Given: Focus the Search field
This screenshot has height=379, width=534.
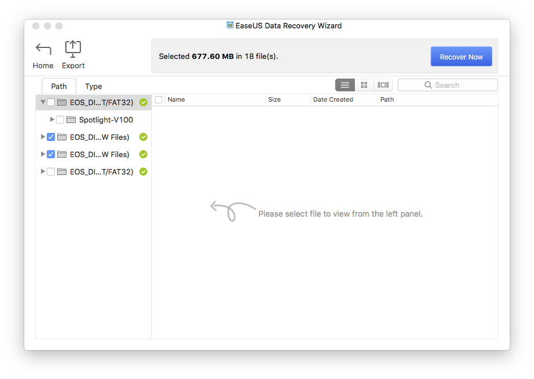Looking at the screenshot, I should [x=448, y=85].
